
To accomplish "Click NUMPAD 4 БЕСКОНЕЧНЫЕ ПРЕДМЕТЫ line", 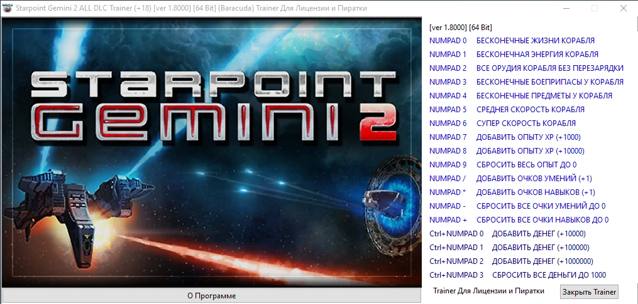I will click(x=520, y=96).
